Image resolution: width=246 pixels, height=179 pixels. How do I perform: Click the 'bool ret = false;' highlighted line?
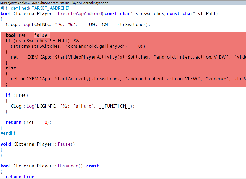click(x=27, y=35)
